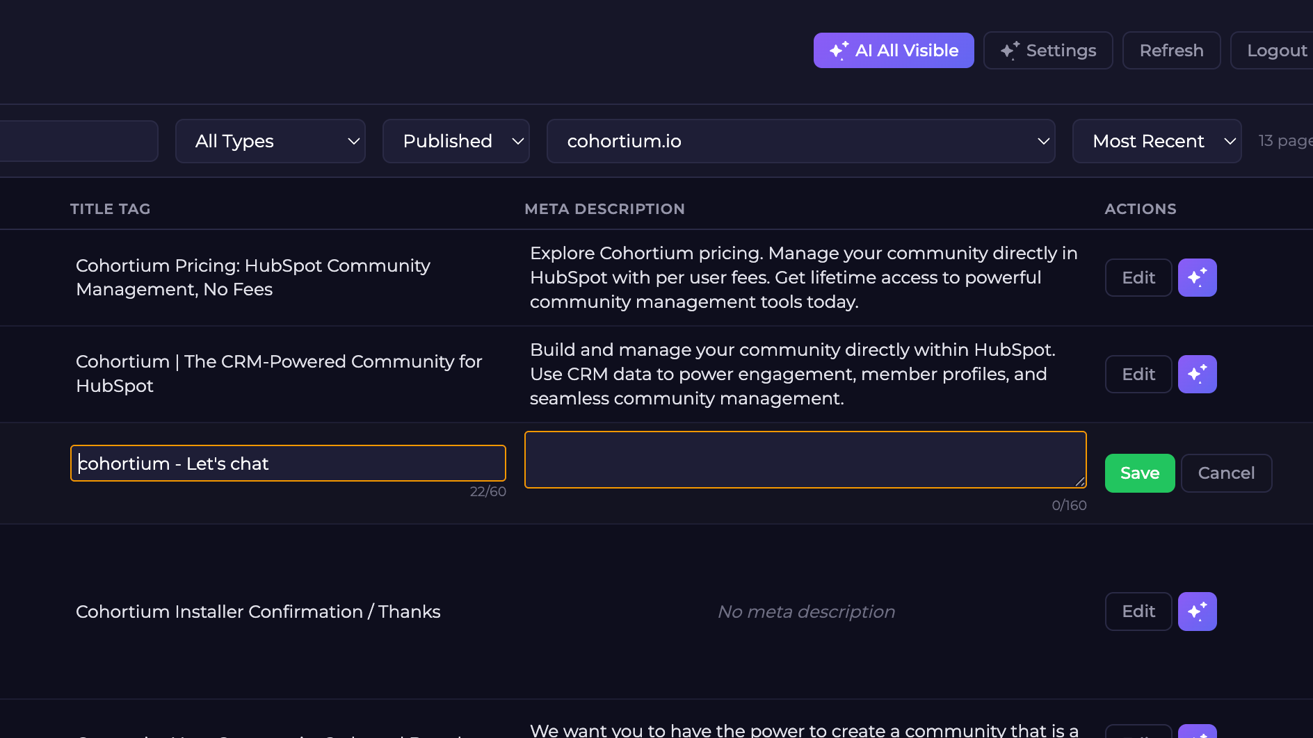Generate AI meta for Cohortium Pricing row
Screen dimensions: 1313x738
click(x=1198, y=278)
